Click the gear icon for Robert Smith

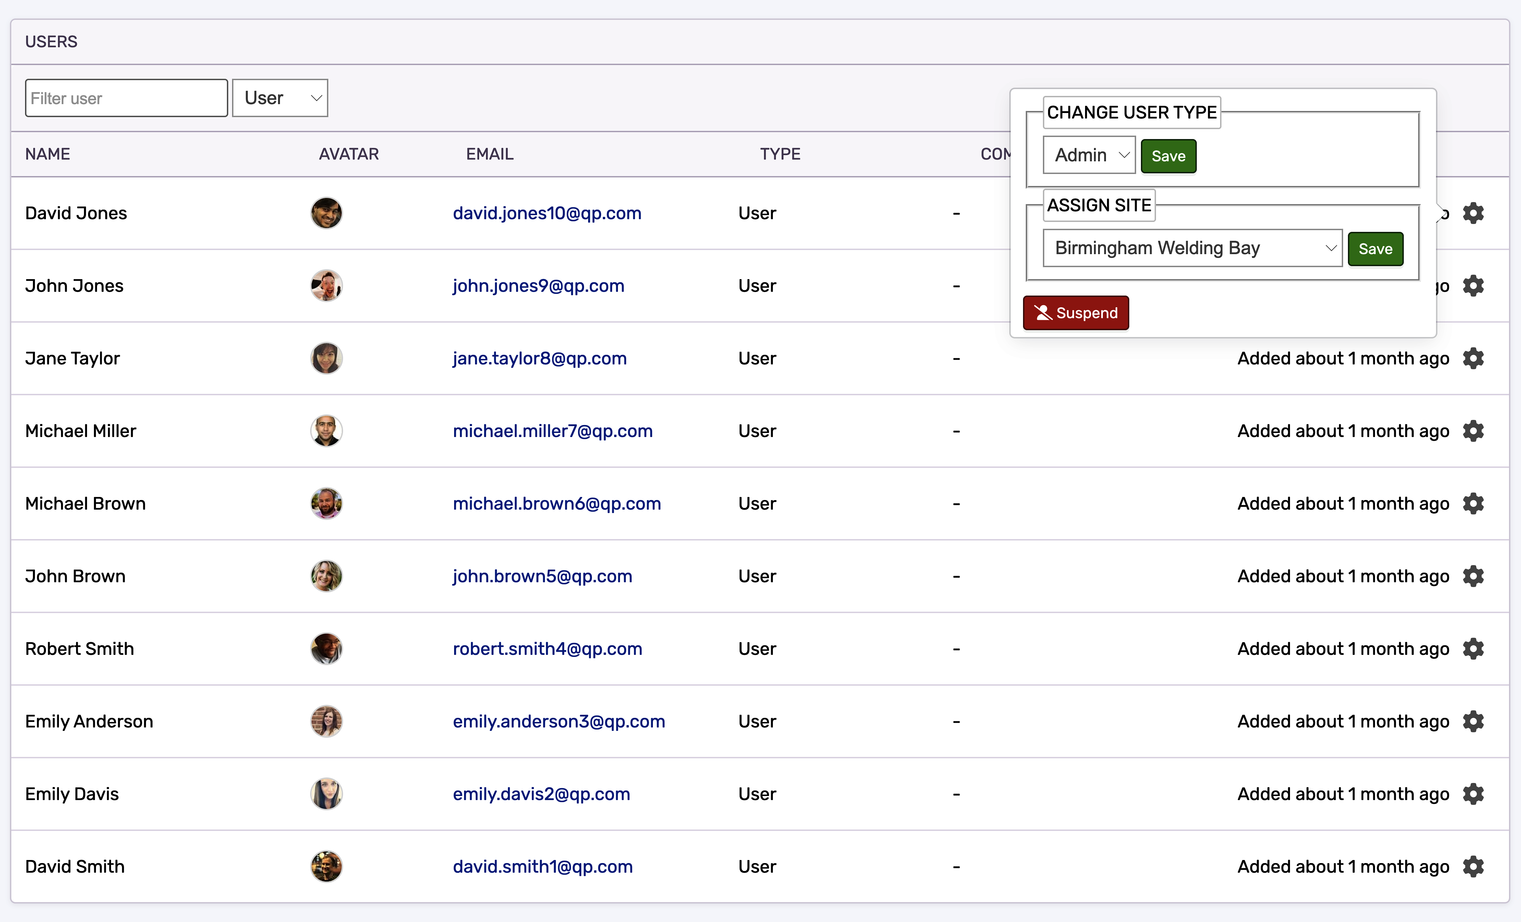[1473, 649]
